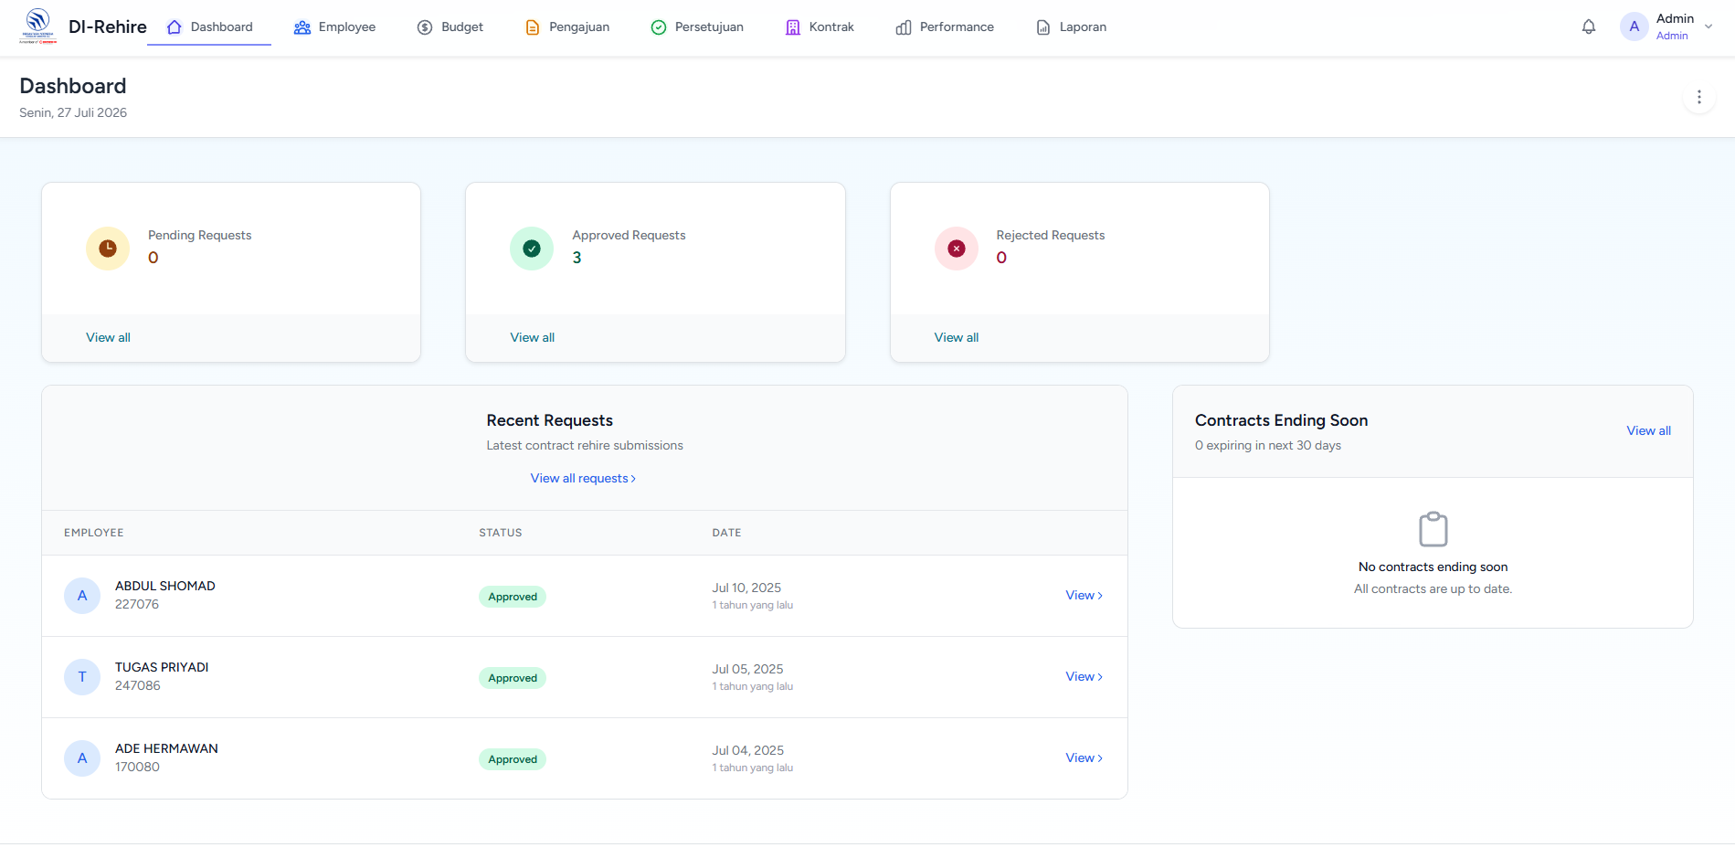This screenshot has height=858, width=1735.
Task: Click ABDUL SHOMAD's avatar initial
Action: (x=82, y=596)
